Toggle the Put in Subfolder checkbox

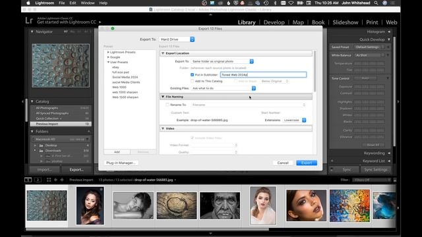tap(192, 74)
